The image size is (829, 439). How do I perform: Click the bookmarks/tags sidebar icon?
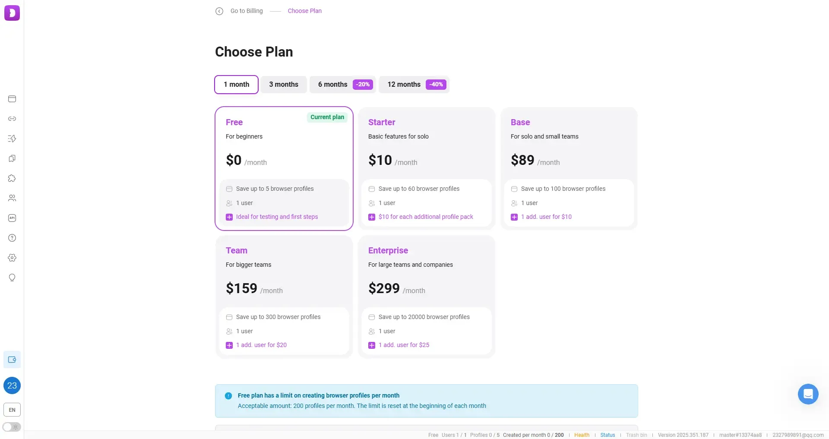(12, 158)
